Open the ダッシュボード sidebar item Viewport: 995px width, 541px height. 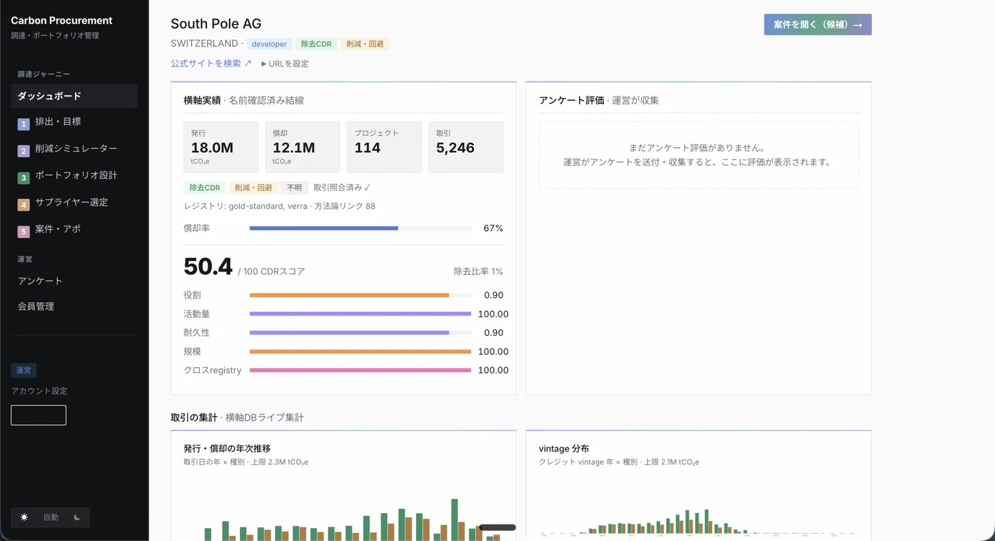click(74, 96)
